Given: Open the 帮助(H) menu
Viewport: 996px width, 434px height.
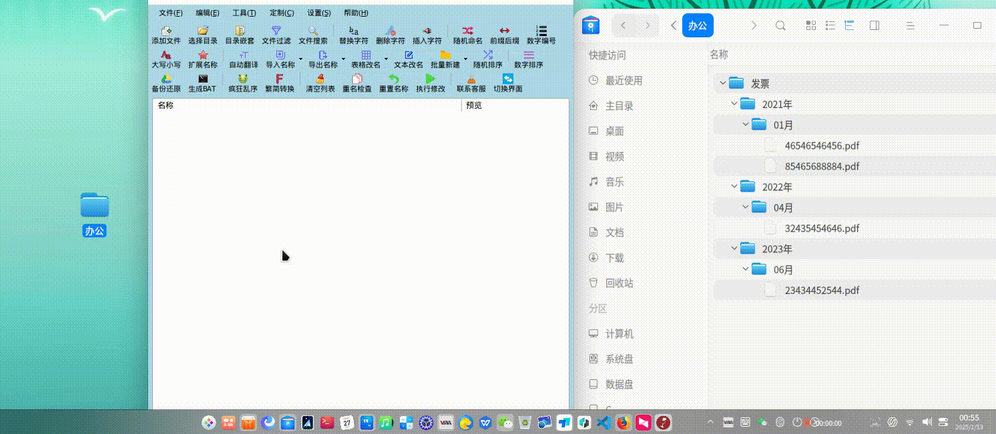Looking at the screenshot, I should coord(356,13).
